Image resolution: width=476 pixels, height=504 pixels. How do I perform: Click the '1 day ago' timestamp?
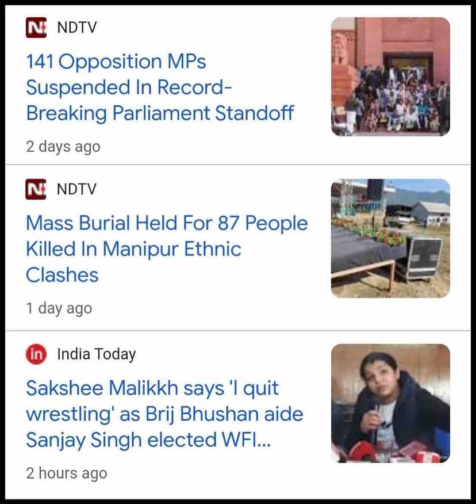59,308
